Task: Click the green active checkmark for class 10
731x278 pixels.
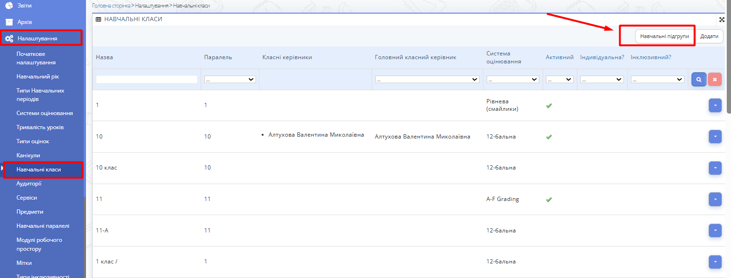Action: 549,137
